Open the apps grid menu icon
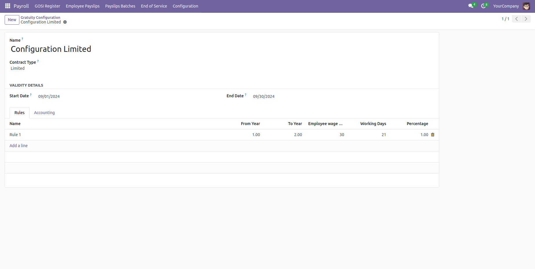Viewport: 535px width, 269px height. (x=8, y=6)
